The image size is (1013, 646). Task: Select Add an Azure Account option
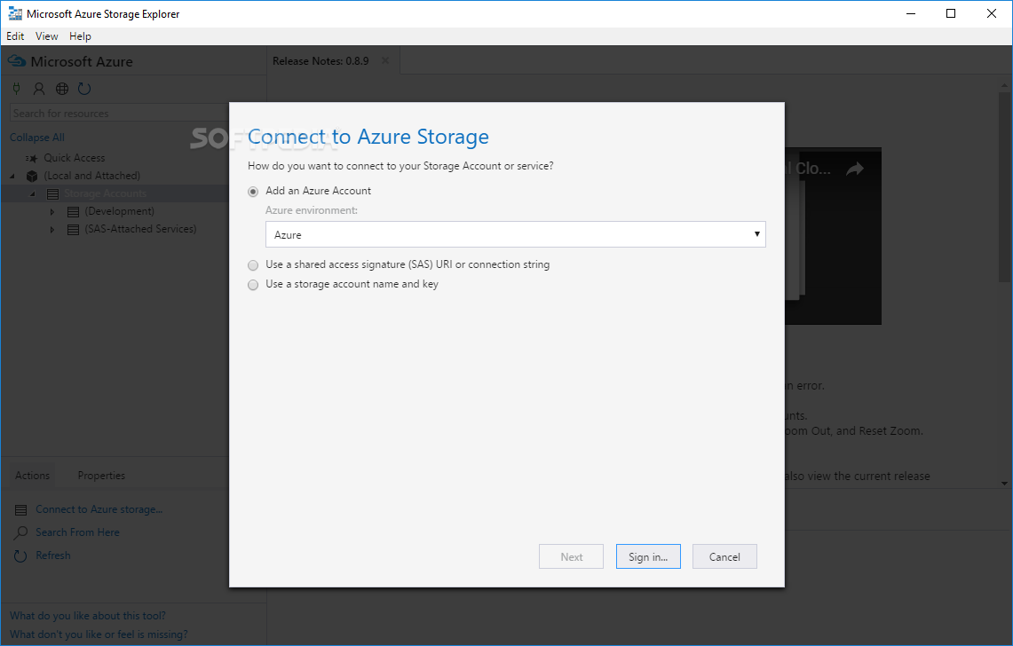click(253, 191)
